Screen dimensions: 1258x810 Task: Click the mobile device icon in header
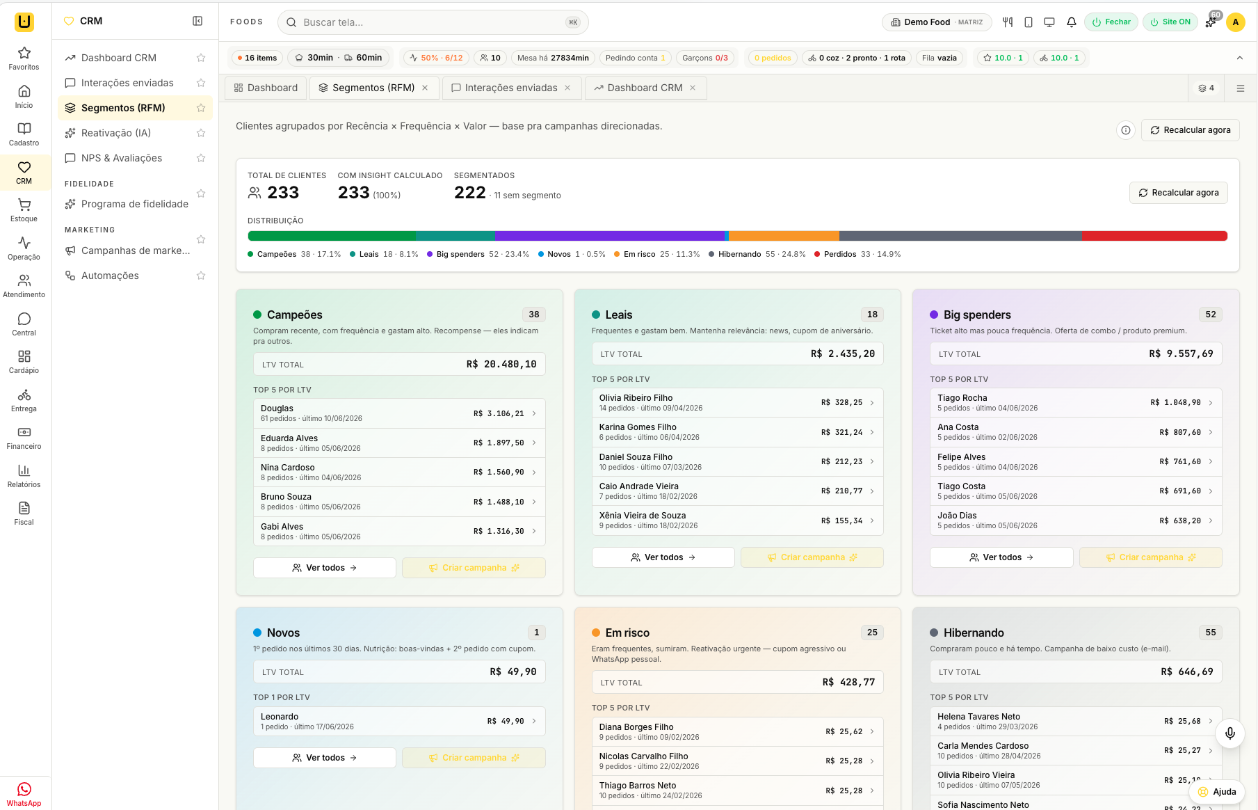[x=1029, y=22]
